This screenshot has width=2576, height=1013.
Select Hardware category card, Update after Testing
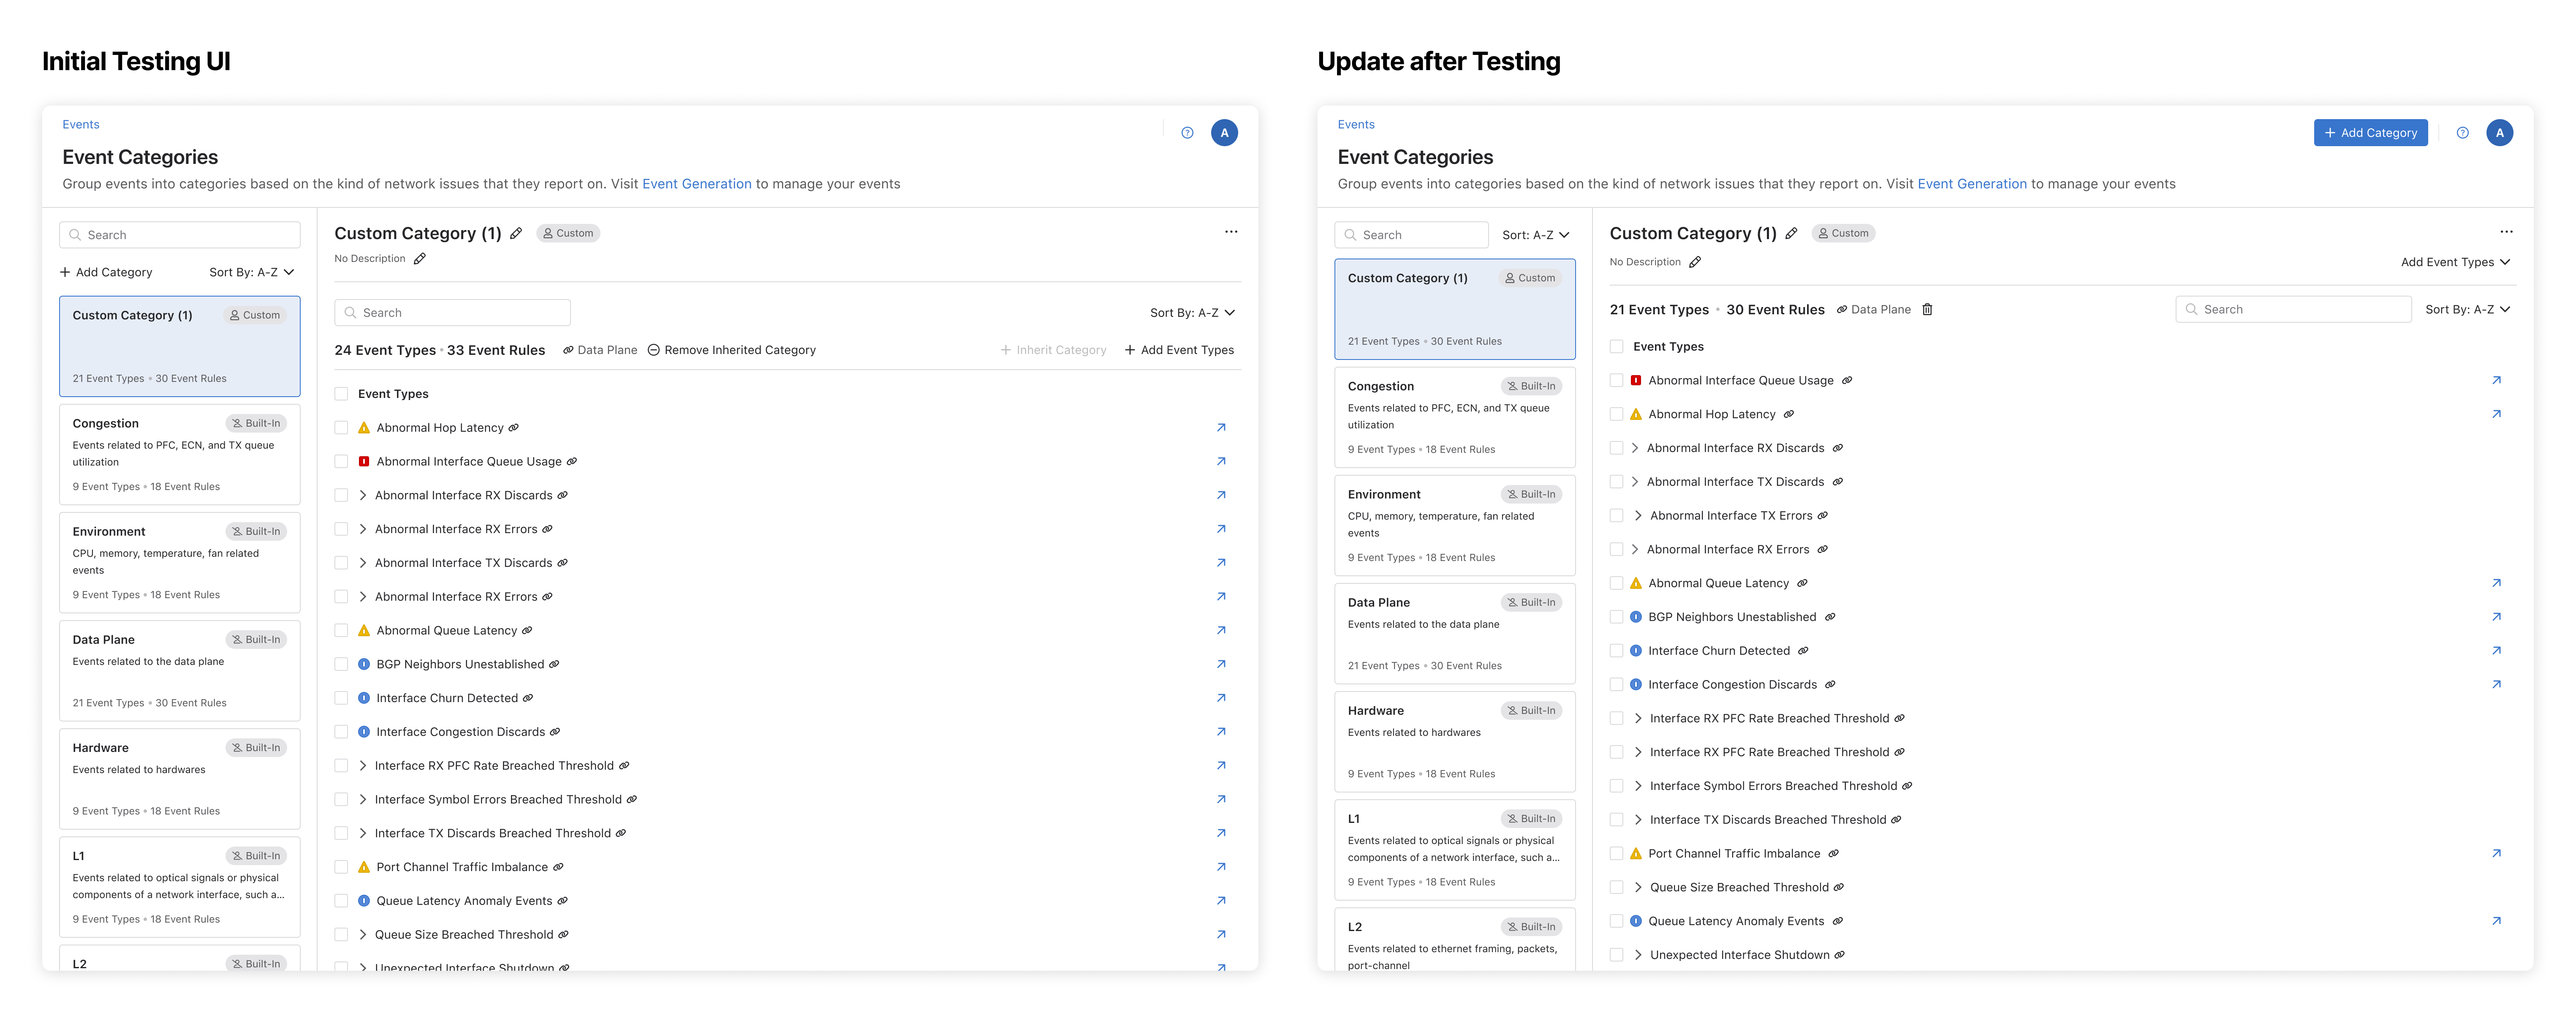1455,741
